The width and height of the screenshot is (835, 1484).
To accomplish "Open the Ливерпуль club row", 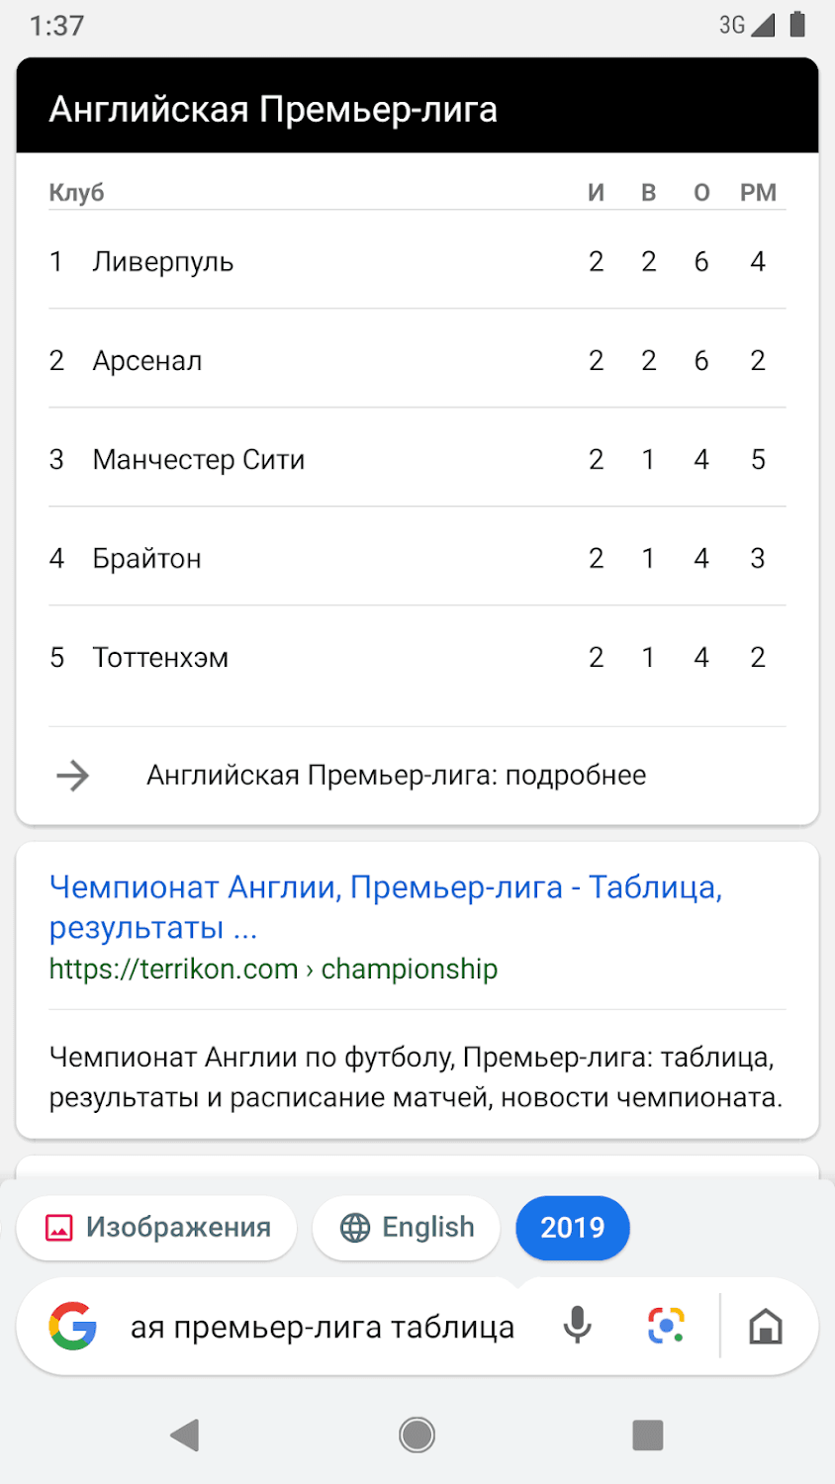I will pyautogui.click(x=163, y=262).
